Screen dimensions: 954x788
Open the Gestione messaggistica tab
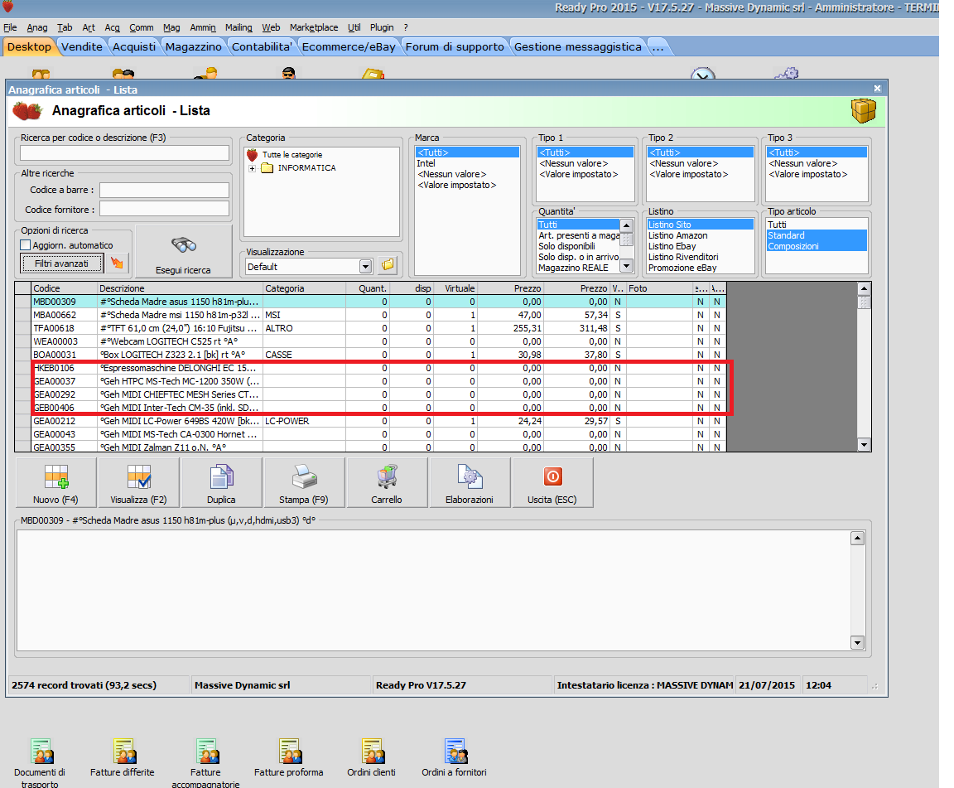click(x=578, y=47)
